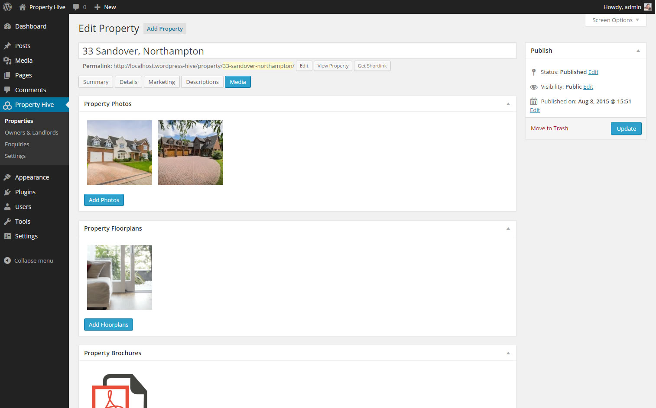Open the comments bubble icon in admin bar

76,7
